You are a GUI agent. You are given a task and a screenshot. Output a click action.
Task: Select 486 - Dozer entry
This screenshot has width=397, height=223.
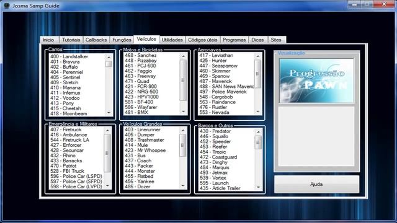tap(138, 186)
